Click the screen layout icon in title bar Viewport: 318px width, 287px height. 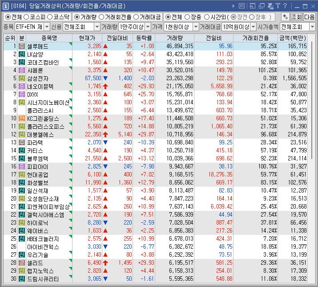253,6
